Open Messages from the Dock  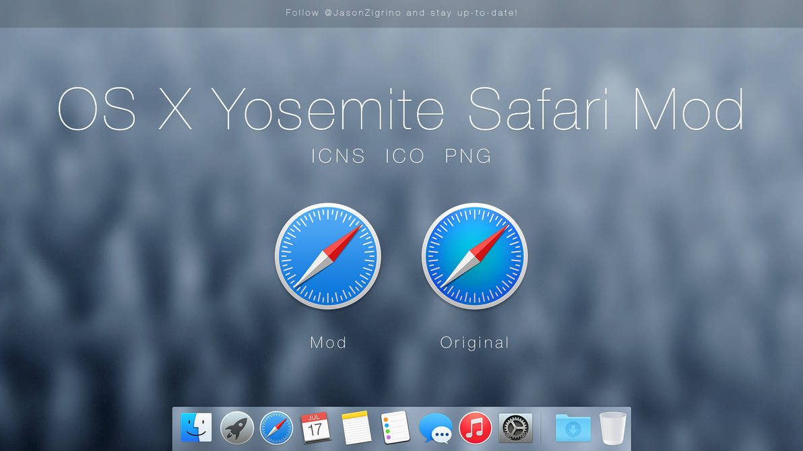pos(435,427)
